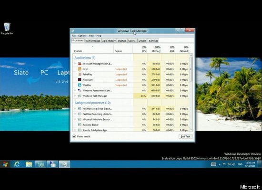Open the App History tab

coord(109,41)
